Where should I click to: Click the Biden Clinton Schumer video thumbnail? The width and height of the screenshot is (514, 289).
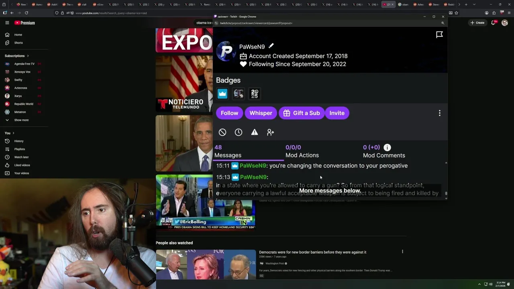pos(206,265)
